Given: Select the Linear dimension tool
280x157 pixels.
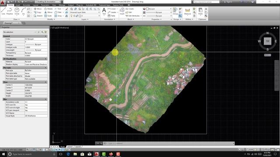Looking at the screenshot, I should [112, 9].
